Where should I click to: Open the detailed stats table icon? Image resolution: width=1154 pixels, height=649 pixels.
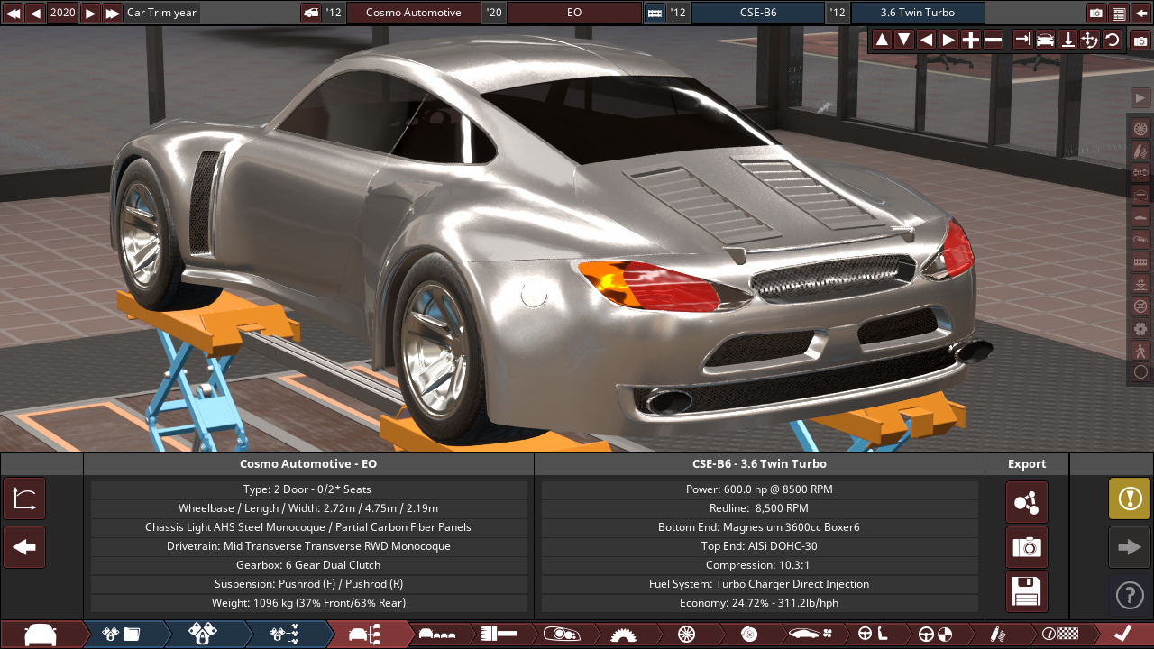[1119, 13]
